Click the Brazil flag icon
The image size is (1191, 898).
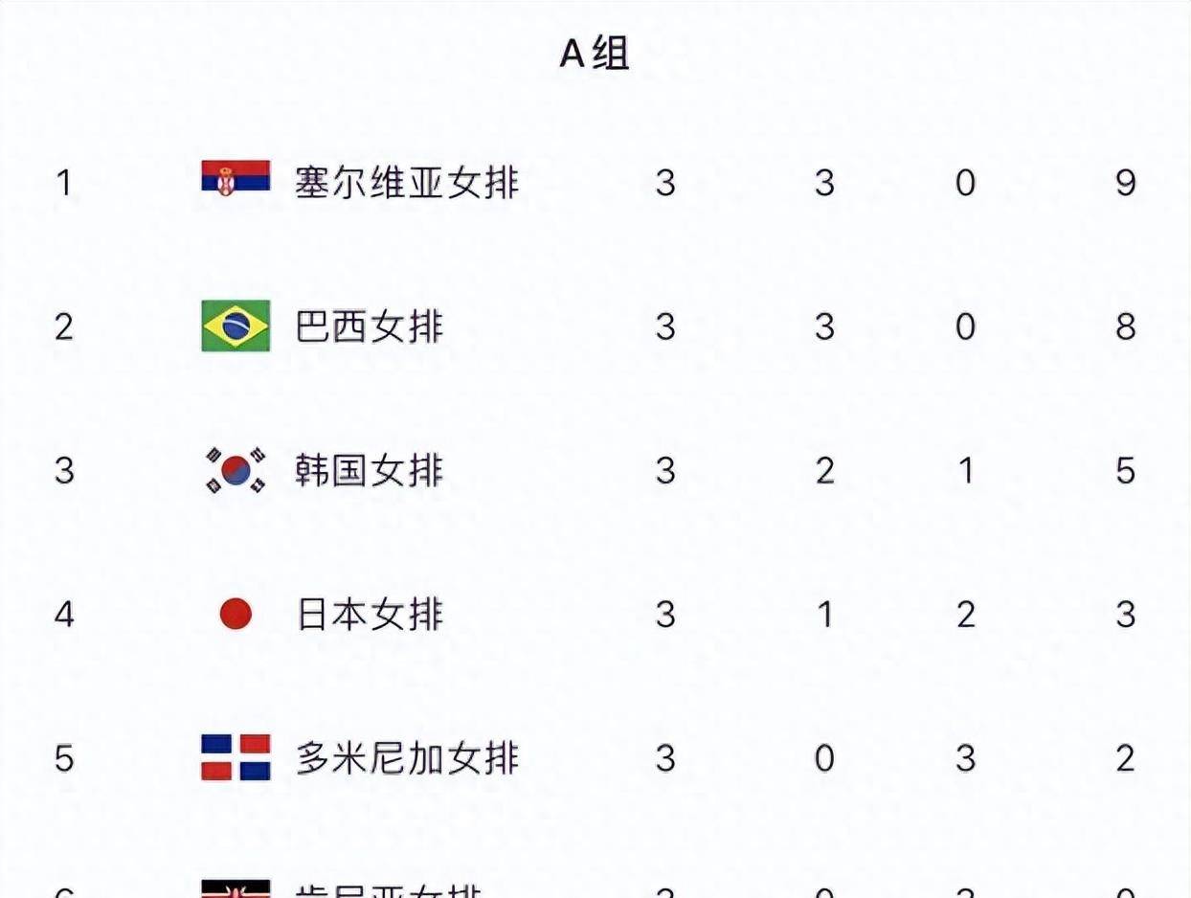[236, 326]
